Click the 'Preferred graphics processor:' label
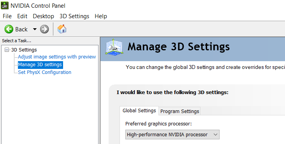This screenshot has width=285, height=144. coord(158,124)
